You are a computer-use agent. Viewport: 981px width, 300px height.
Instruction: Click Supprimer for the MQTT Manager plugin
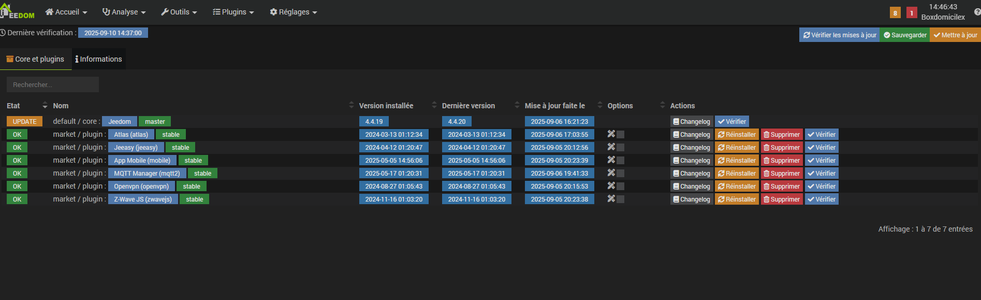(782, 173)
